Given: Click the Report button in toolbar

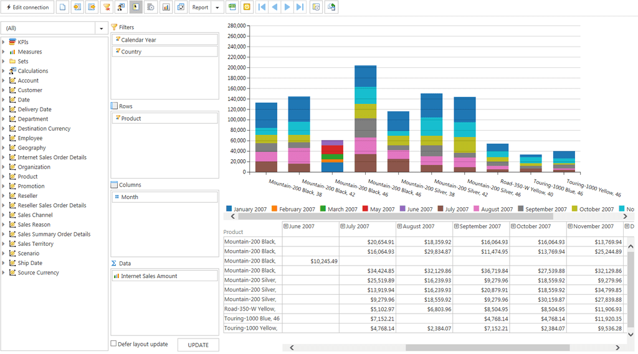Looking at the screenshot, I should 200,7.
